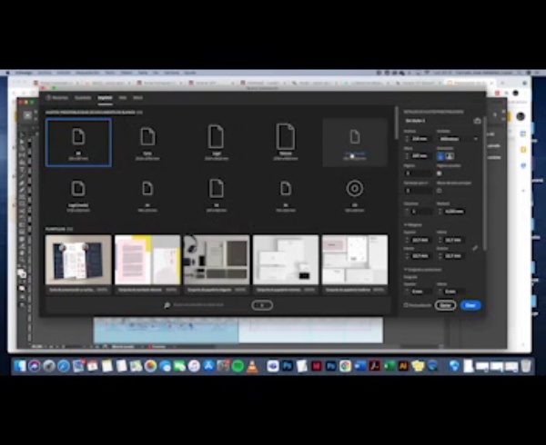Switch to the Imprimir tab
Image resolution: width=546 pixels, height=445 pixels.
(105, 97)
